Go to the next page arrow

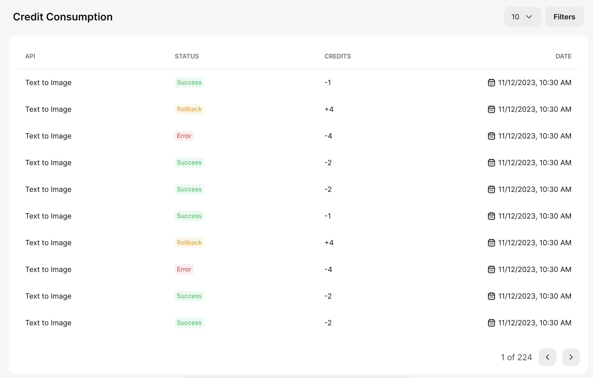coord(571,357)
